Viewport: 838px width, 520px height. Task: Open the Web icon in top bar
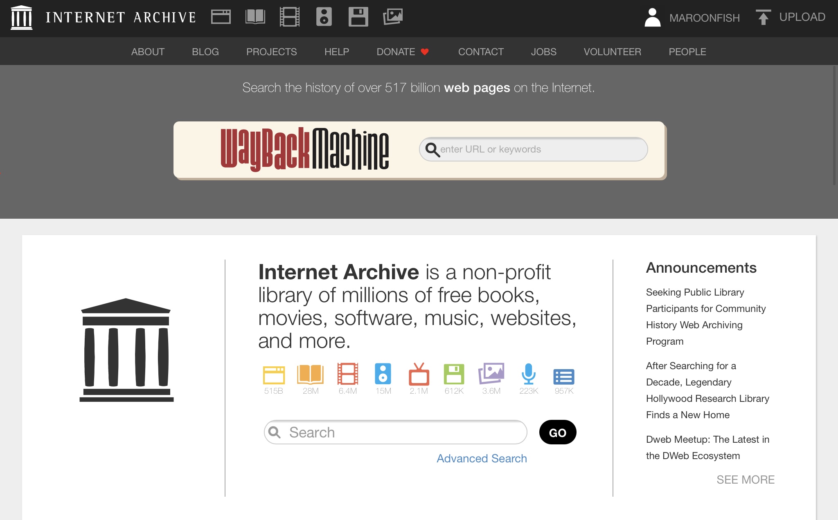click(221, 17)
